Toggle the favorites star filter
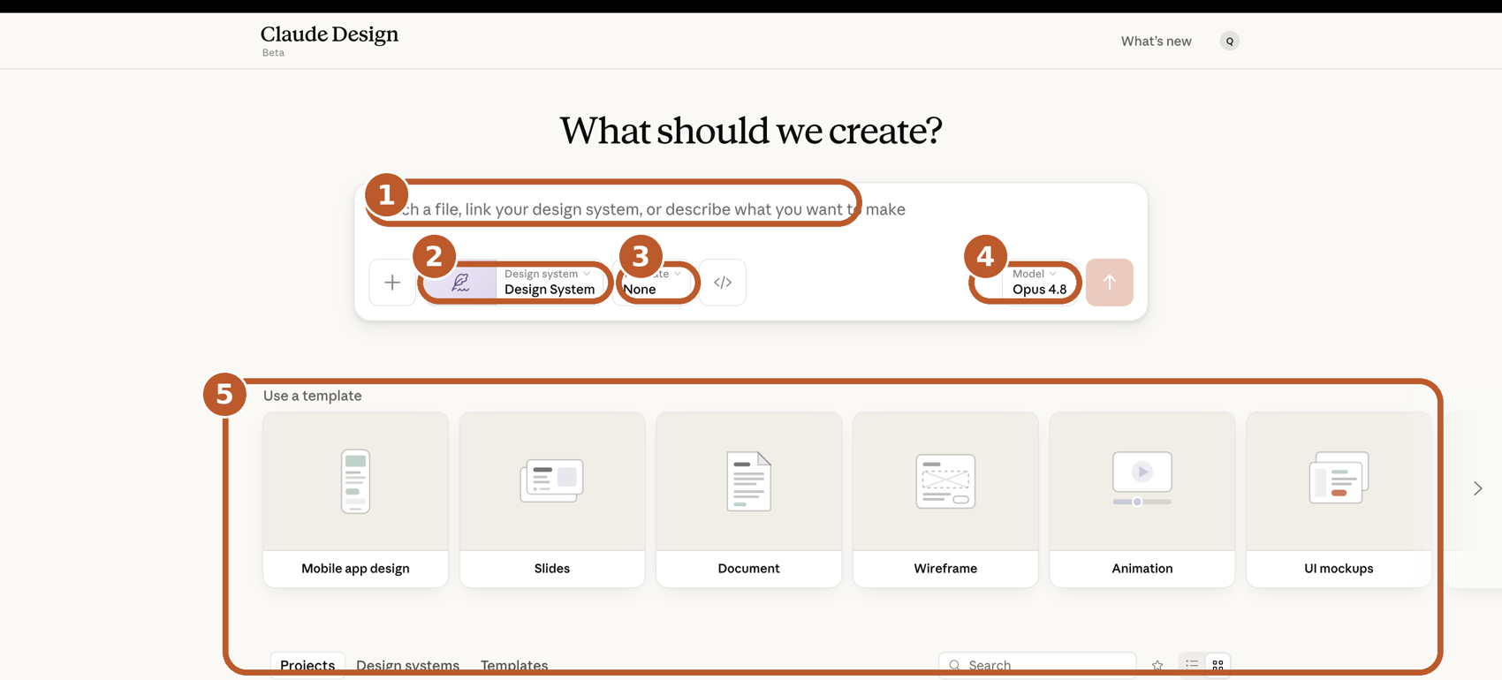 click(1157, 665)
